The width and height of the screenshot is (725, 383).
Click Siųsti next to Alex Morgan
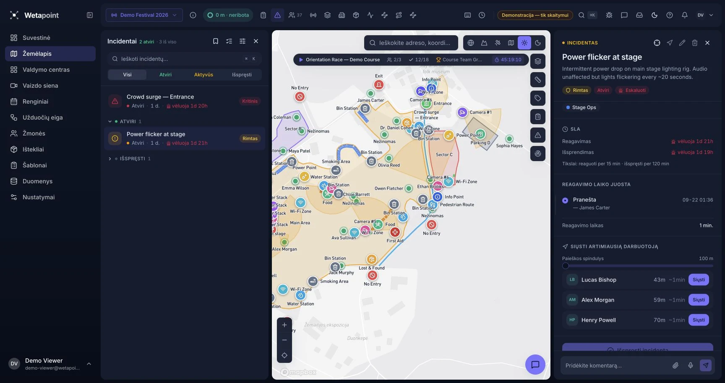[699, 300]
